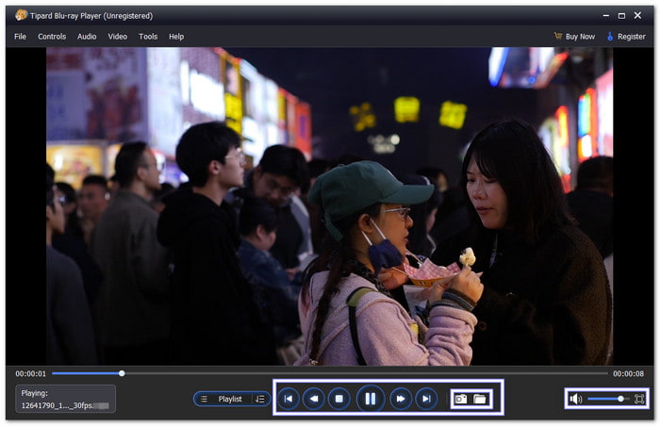Stop the video playback
Image resolution: width=660 pixels, height=426 pixels.
340,399
